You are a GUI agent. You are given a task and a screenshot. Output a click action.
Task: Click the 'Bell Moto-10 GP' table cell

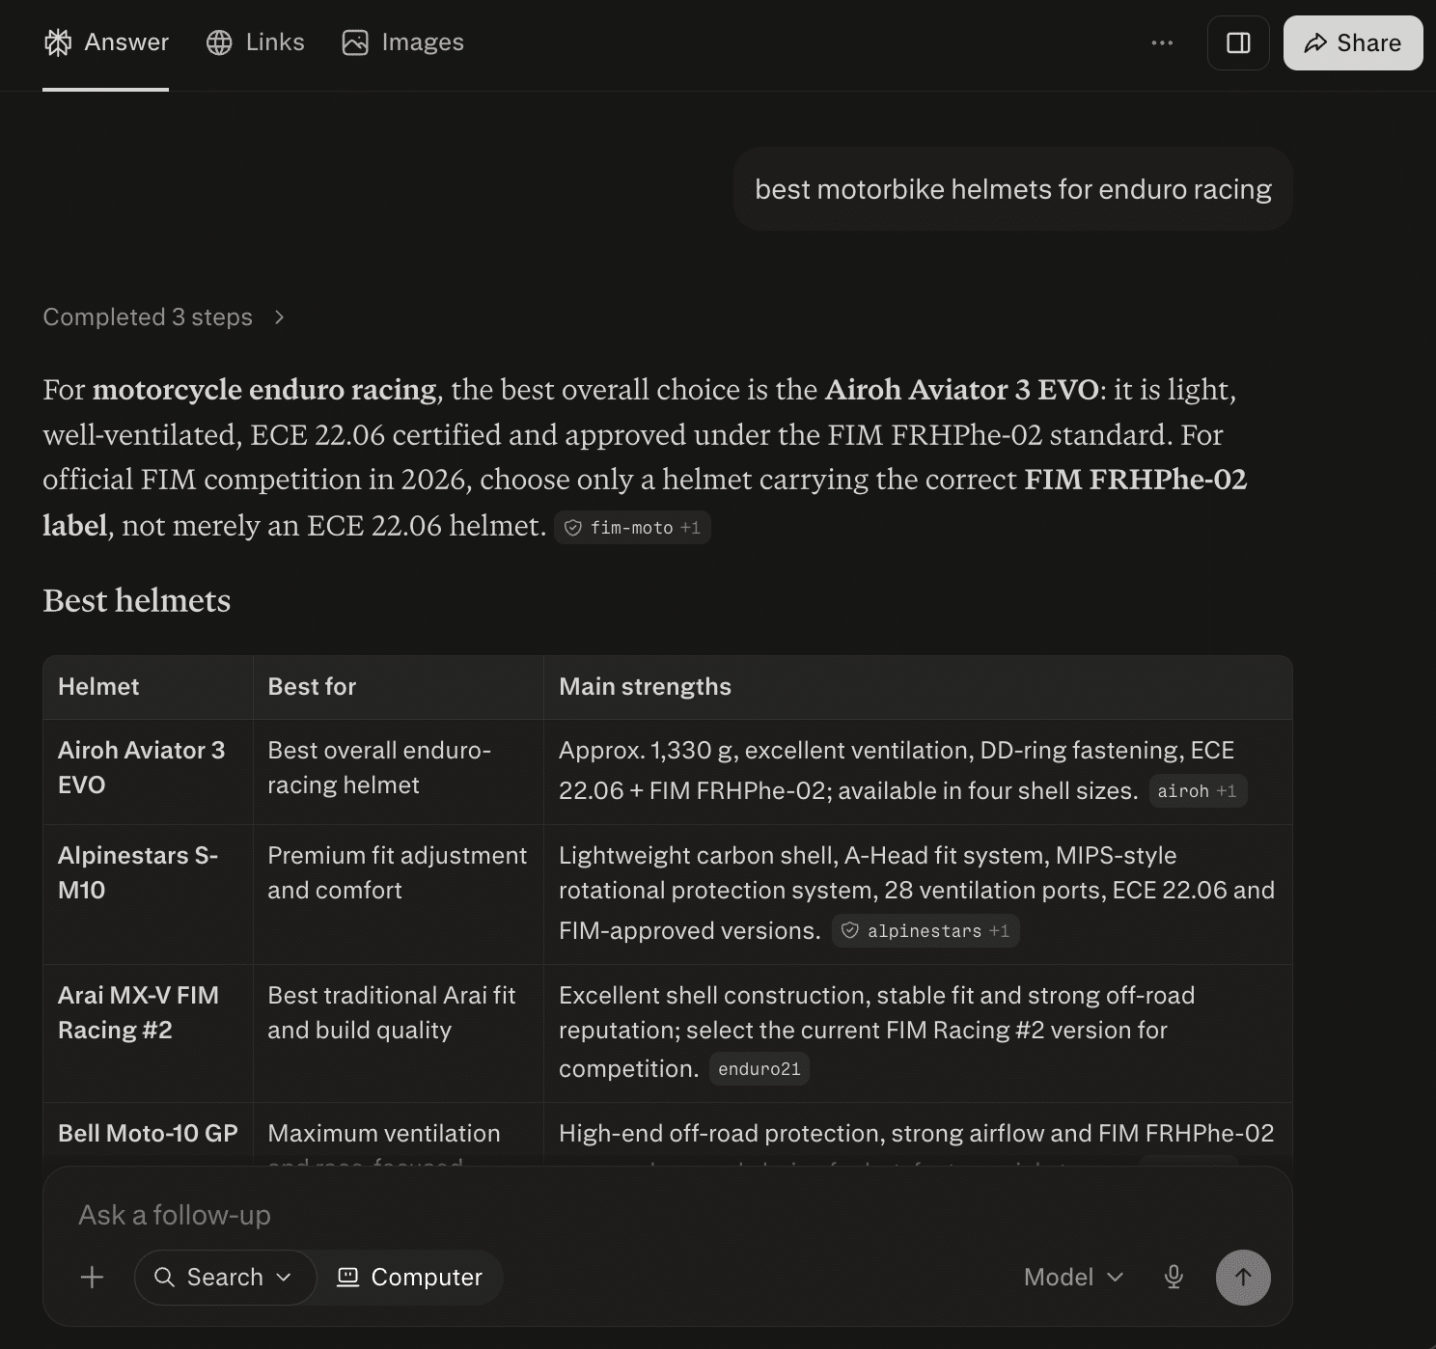pyautogui.click(x=148, y=1134)
